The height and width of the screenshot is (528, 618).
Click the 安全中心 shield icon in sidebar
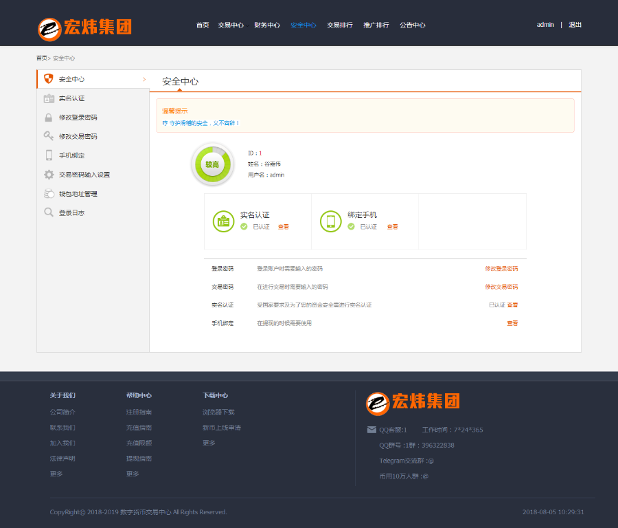tap(48, 78)
